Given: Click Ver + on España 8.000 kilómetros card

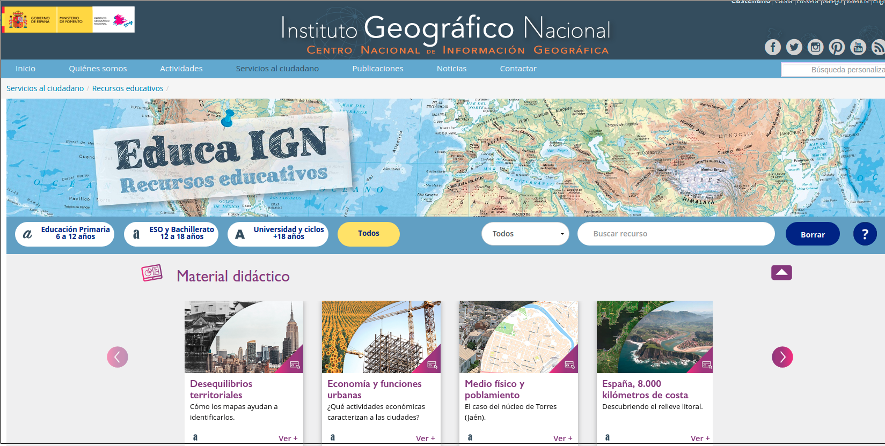Looking at the screenshot, I should pos(700,438).
